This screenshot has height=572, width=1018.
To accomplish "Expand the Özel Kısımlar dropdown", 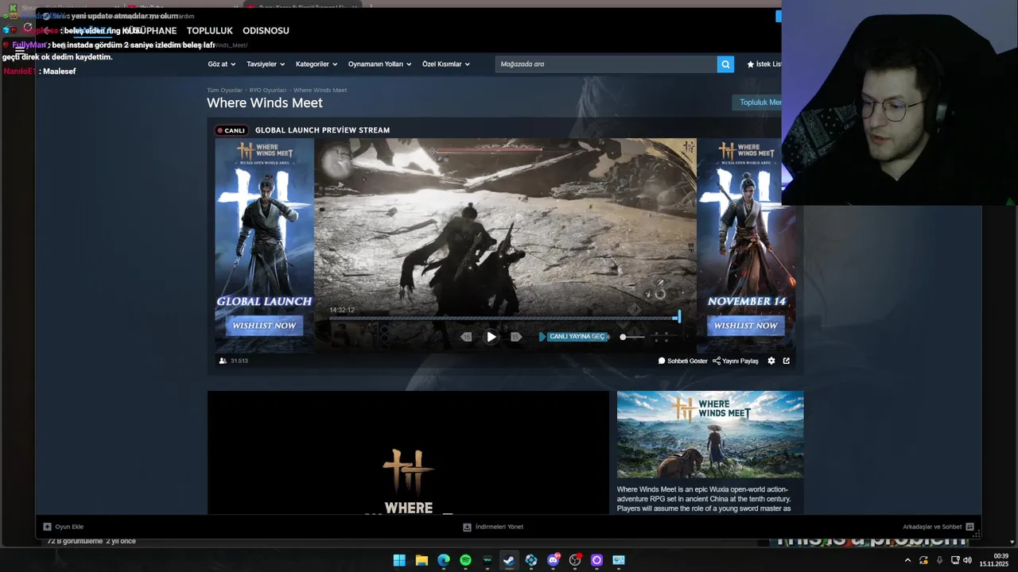I will tap(445, 64).
